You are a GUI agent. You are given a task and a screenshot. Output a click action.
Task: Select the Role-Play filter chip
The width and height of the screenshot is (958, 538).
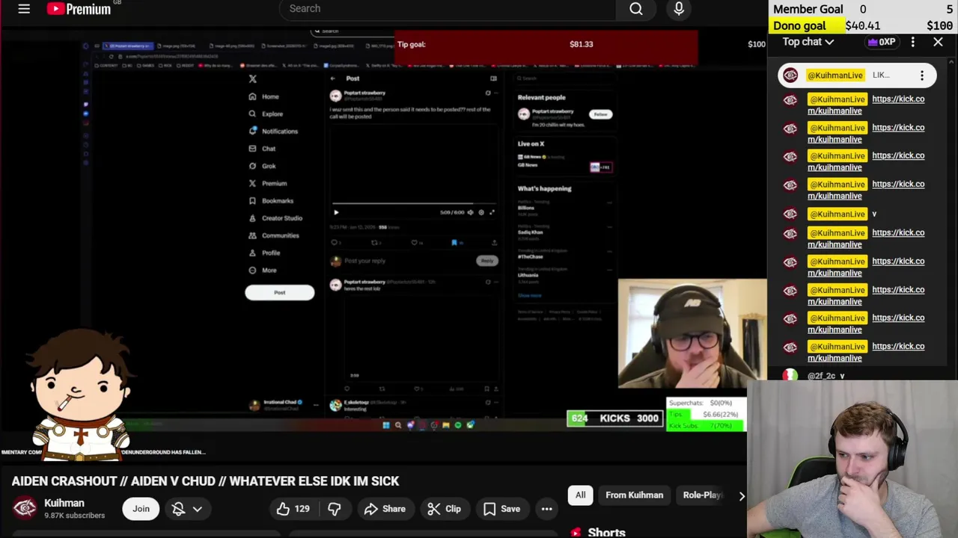(x=702, y=495)
